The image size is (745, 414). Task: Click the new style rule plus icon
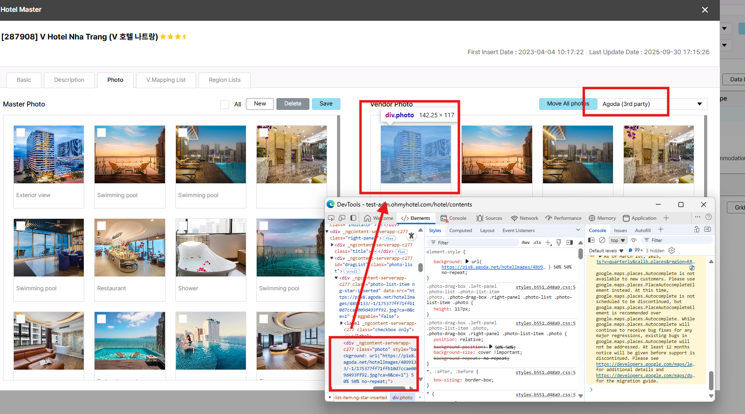[x=548, y=242]
